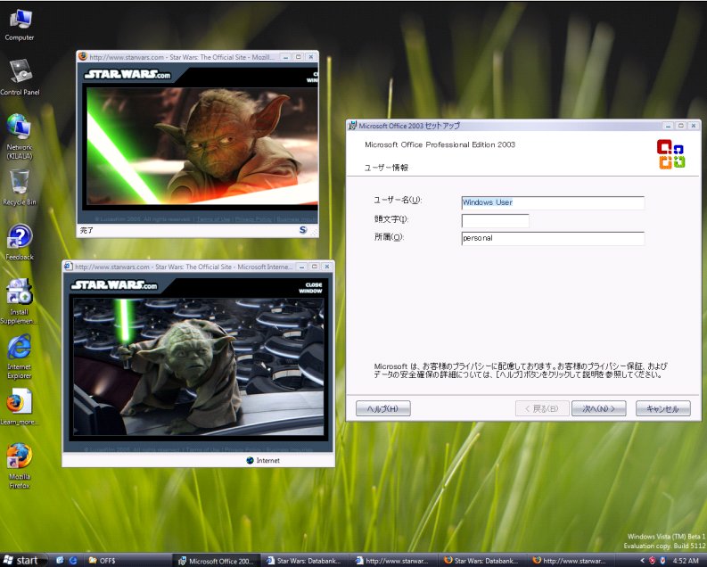Click the 次へ(N) next button
The height and width of the screenshot is (567, 707).
[x=599, y=408]
